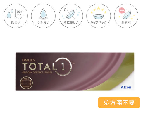The width and height of the screenshot is (143, 119).
Task: Click the 低含水 low water content icon
Action: [x=15, y=16]
